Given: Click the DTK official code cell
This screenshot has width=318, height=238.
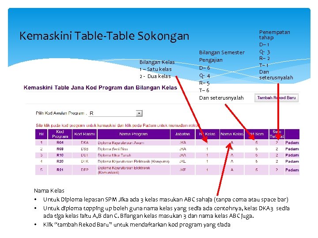Looking at the screenshot, I should [84, 161].
